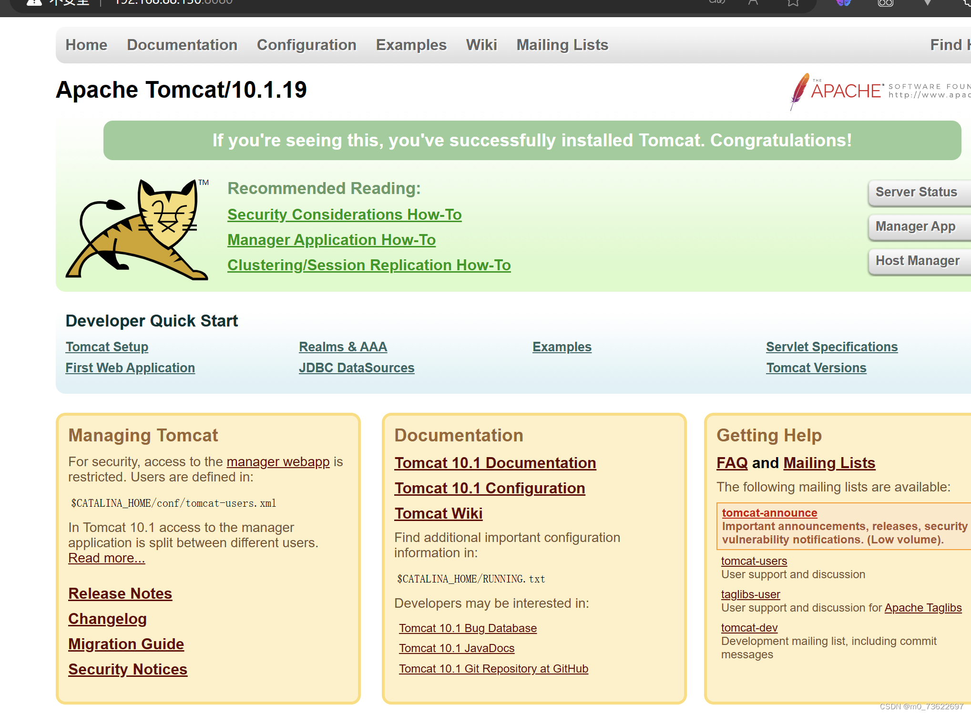Open the Tomcat Setup link

point(107,347)
